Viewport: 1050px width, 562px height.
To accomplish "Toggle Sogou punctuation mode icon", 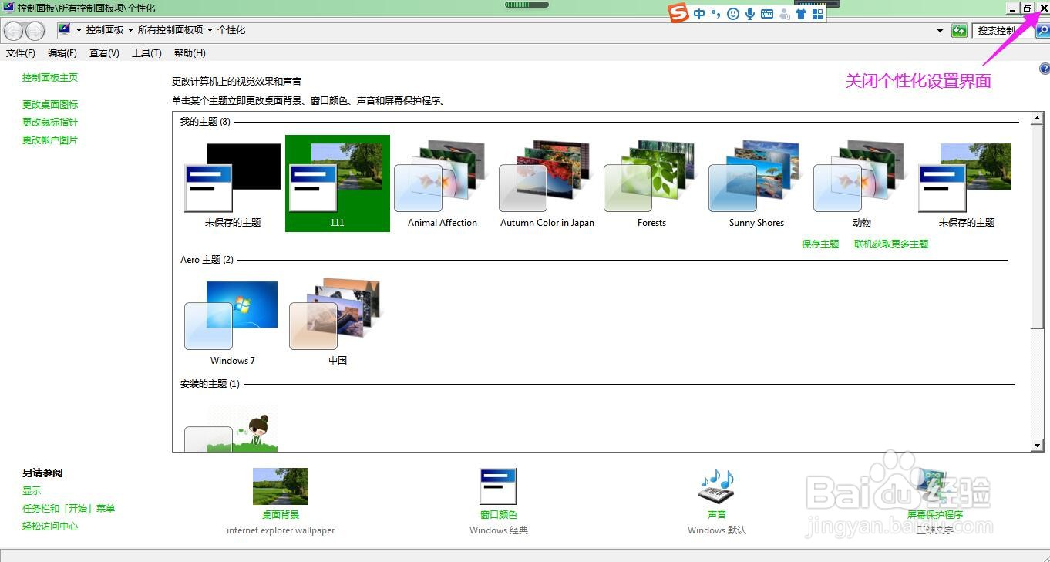I will pyautogui.click(x=715, y=13).
